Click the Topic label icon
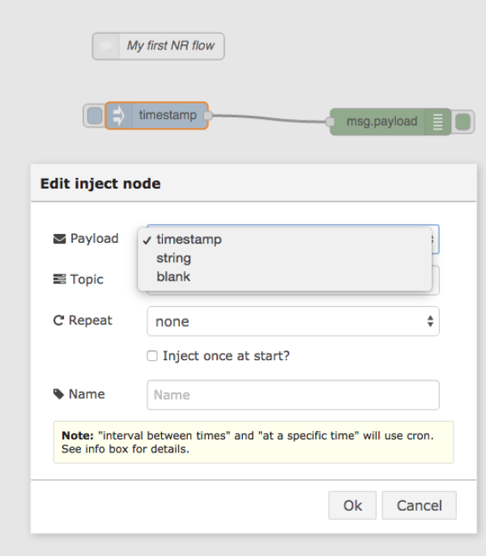The height and width of the screenshot is (556, 486). [x=59, y=280]
